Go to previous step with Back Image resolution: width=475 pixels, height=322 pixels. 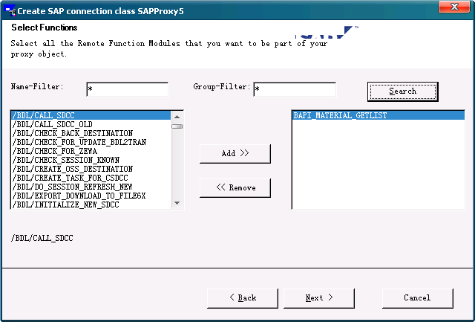(243, 298)
